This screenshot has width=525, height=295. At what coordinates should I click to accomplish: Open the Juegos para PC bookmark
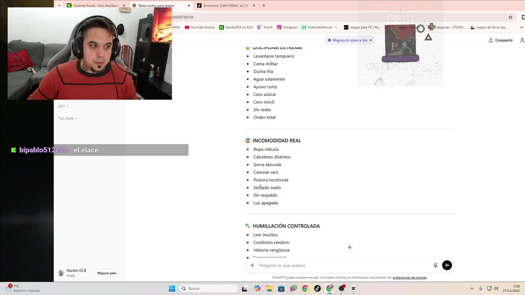point(362,27)
